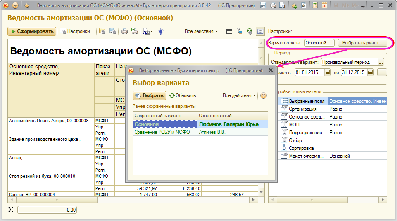The height and width of the screenshot is (221, 397).
Task: Add report to favorites with star icon
Action: tap(27, 6)
